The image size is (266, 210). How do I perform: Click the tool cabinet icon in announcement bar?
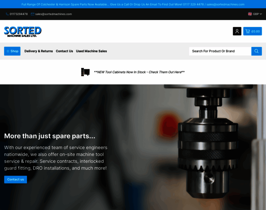[x=85, y=72]
